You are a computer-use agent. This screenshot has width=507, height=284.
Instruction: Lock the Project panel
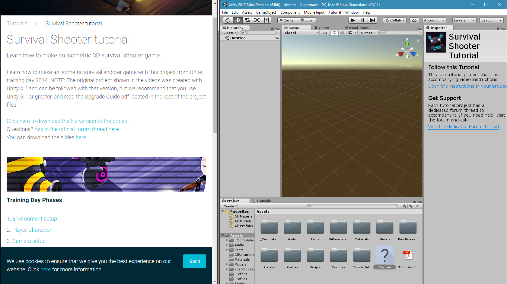point(414,202)
